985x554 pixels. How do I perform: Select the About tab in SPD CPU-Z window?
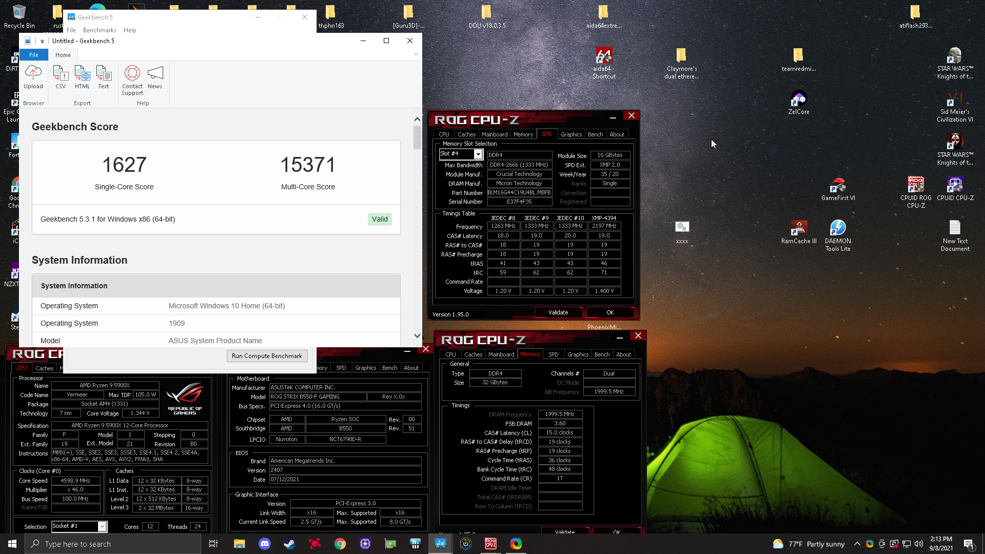[x=617, y=134]
